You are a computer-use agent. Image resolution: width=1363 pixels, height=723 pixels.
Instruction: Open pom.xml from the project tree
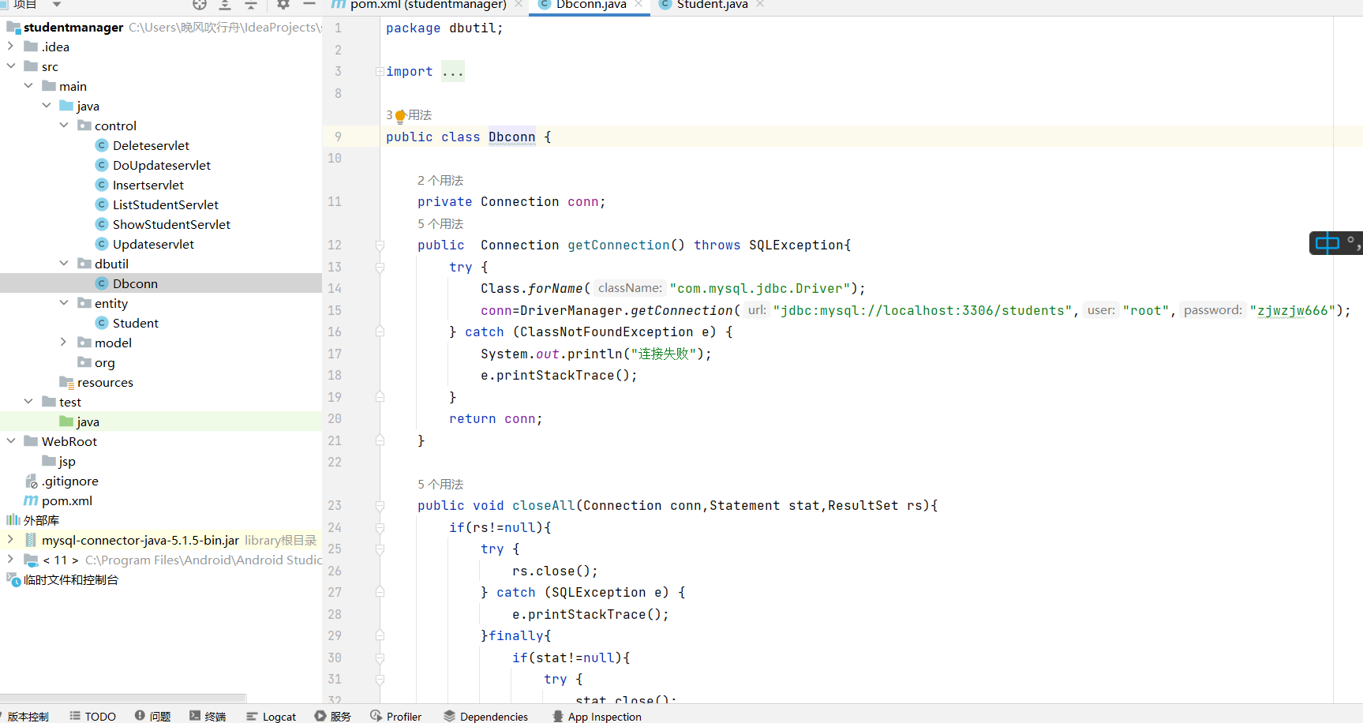coord(67,500)
